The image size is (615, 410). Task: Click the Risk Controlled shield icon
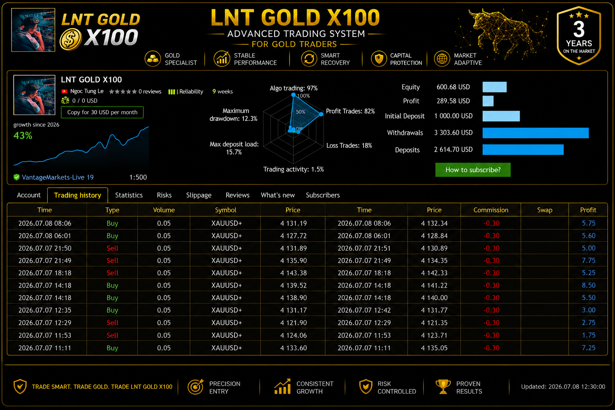click(366, 387)
